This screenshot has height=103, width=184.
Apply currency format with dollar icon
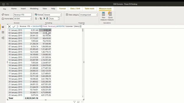pos(36,19)
